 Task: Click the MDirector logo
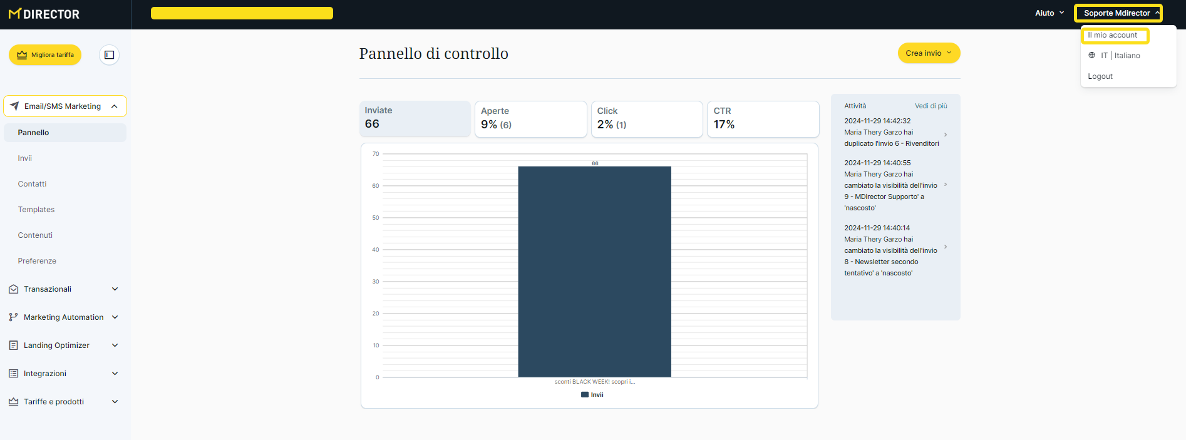click(x=44, y=14)
